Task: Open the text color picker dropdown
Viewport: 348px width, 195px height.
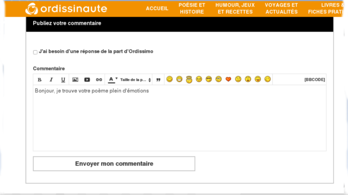Action: (x=113, y=80)
